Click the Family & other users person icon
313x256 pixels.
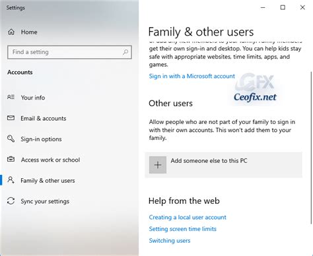(11, 180)
